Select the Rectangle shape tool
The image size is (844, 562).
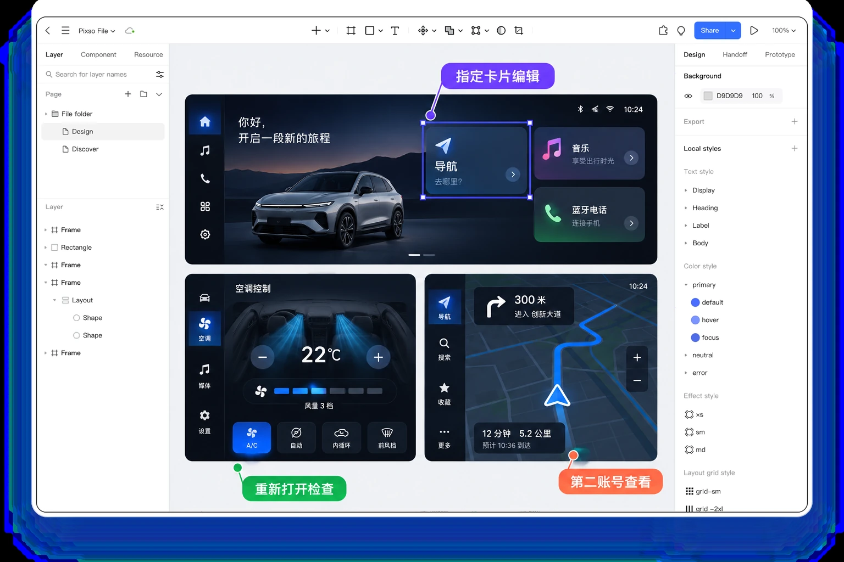370,31
